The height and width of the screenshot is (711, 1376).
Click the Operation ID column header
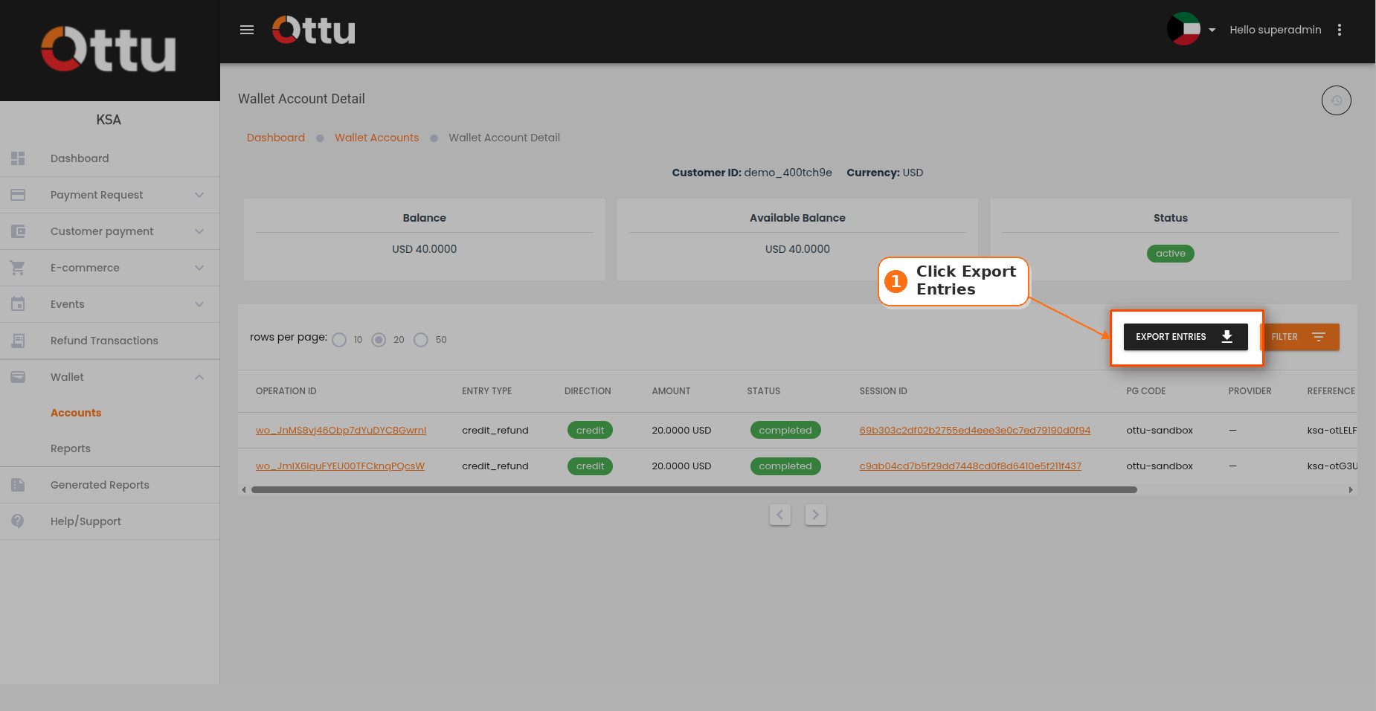(x=286, y=391)
